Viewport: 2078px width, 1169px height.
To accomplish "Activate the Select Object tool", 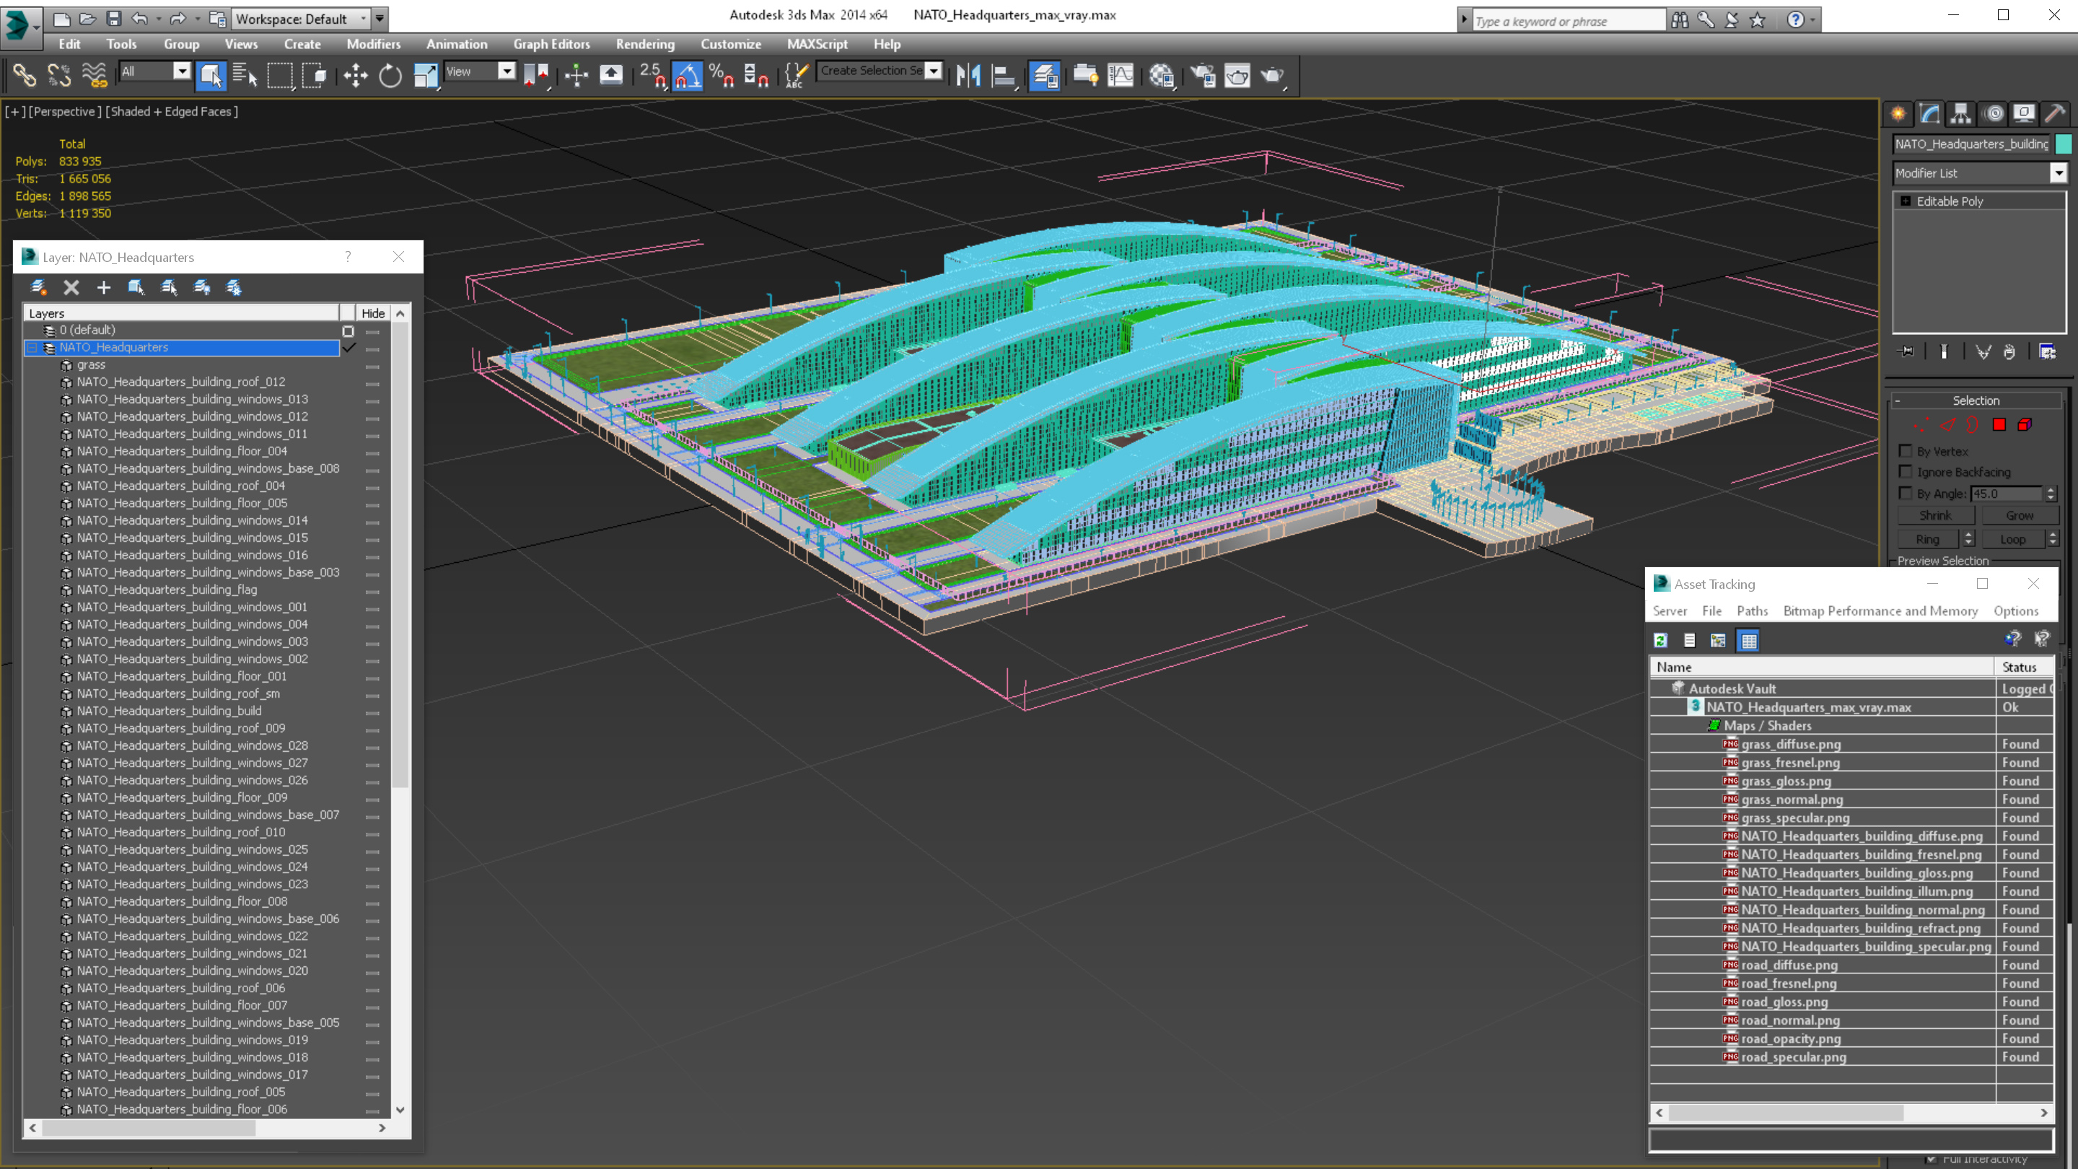I will point(211,75).
